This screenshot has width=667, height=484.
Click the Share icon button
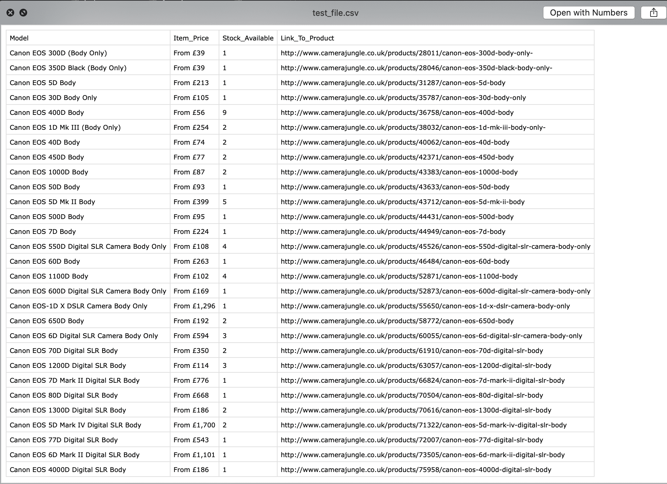point(653,13)
